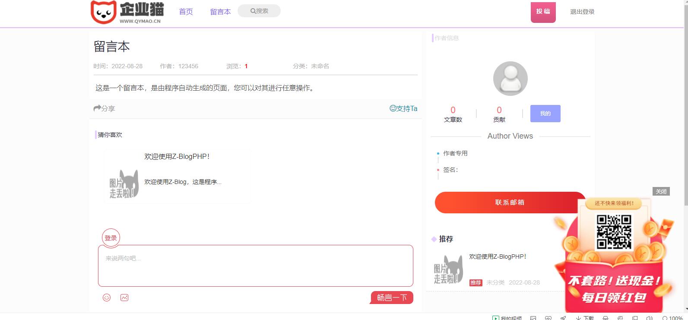
Task: Click the 浏览: 1 view count
Action: (237, 66)
